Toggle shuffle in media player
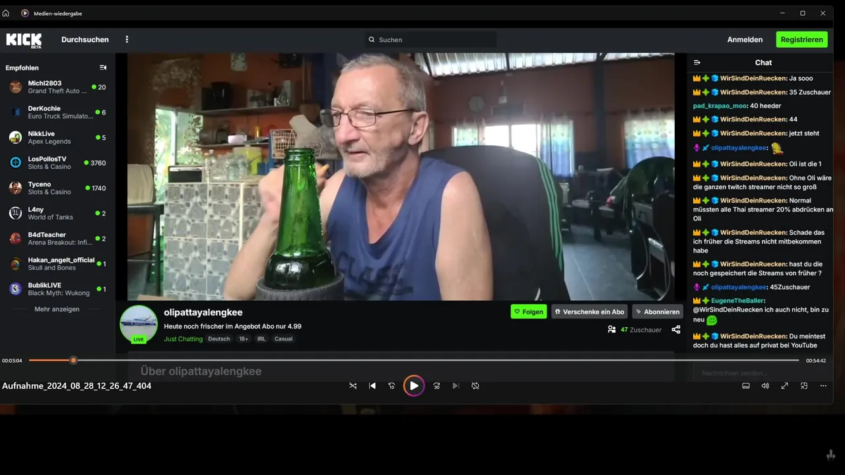Viewport: 845px width, 475px height. (x=353, y=386)
